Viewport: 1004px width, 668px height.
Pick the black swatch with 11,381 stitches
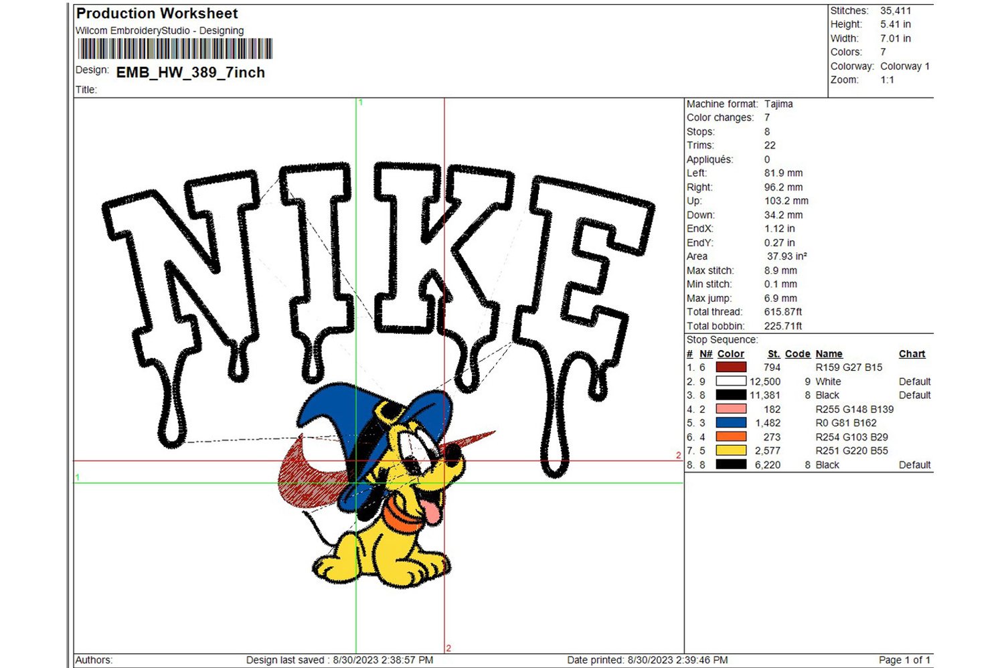(731, 395)
